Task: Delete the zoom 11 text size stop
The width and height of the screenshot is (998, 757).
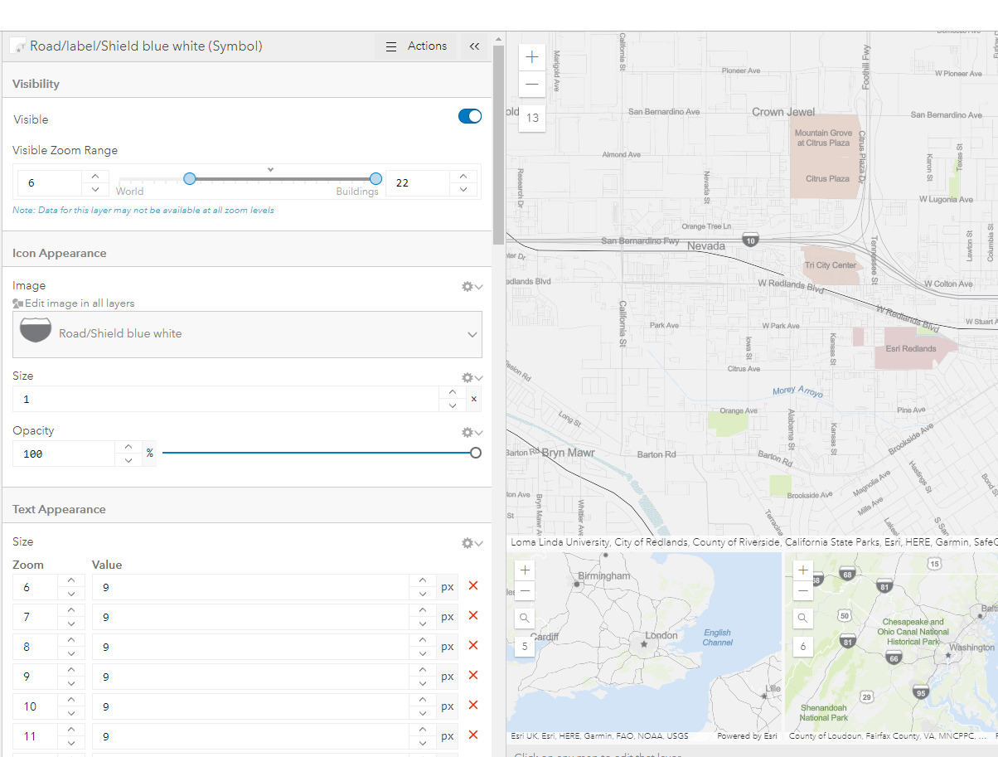Action: (x=473, y=735)
